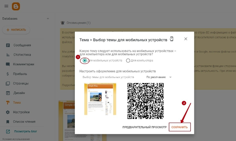This screenshot has height=141, width=236.
Task: Click the Настройки gear icon
Action: (8, 112)
